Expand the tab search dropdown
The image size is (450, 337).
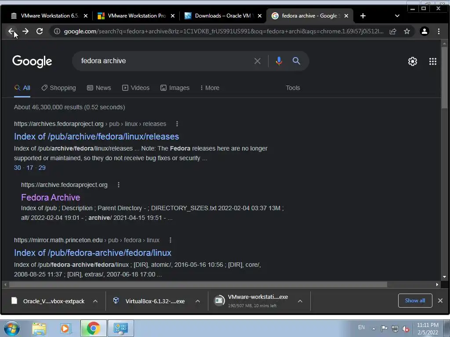pos(397,16)
